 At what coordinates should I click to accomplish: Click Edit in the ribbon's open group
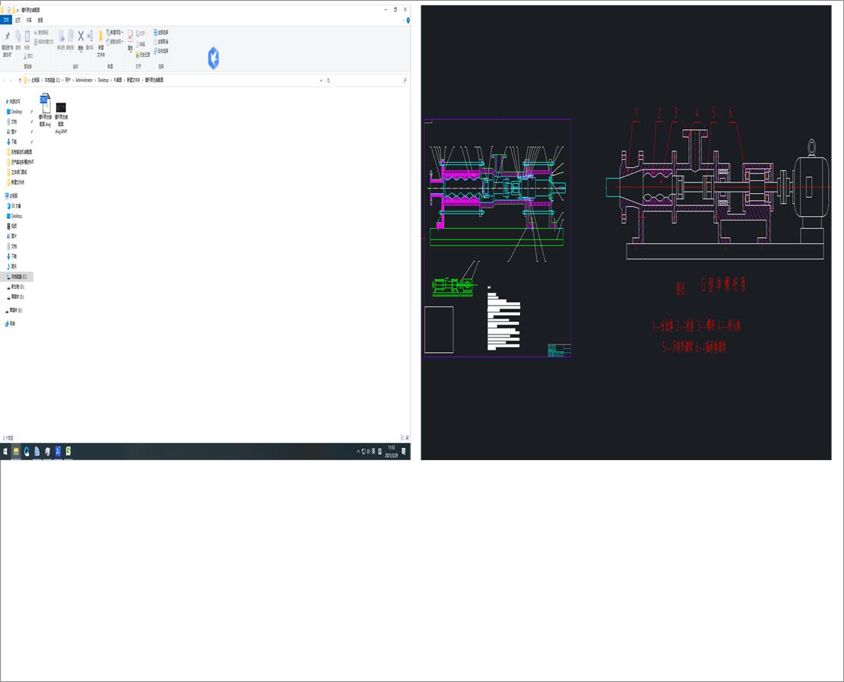coord(141,44)
